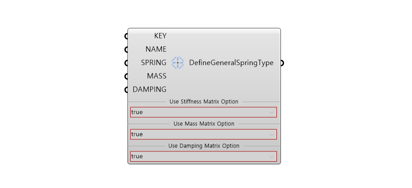
Task: Click the DAMPING input connector grip
Action: tap(126, 90)
